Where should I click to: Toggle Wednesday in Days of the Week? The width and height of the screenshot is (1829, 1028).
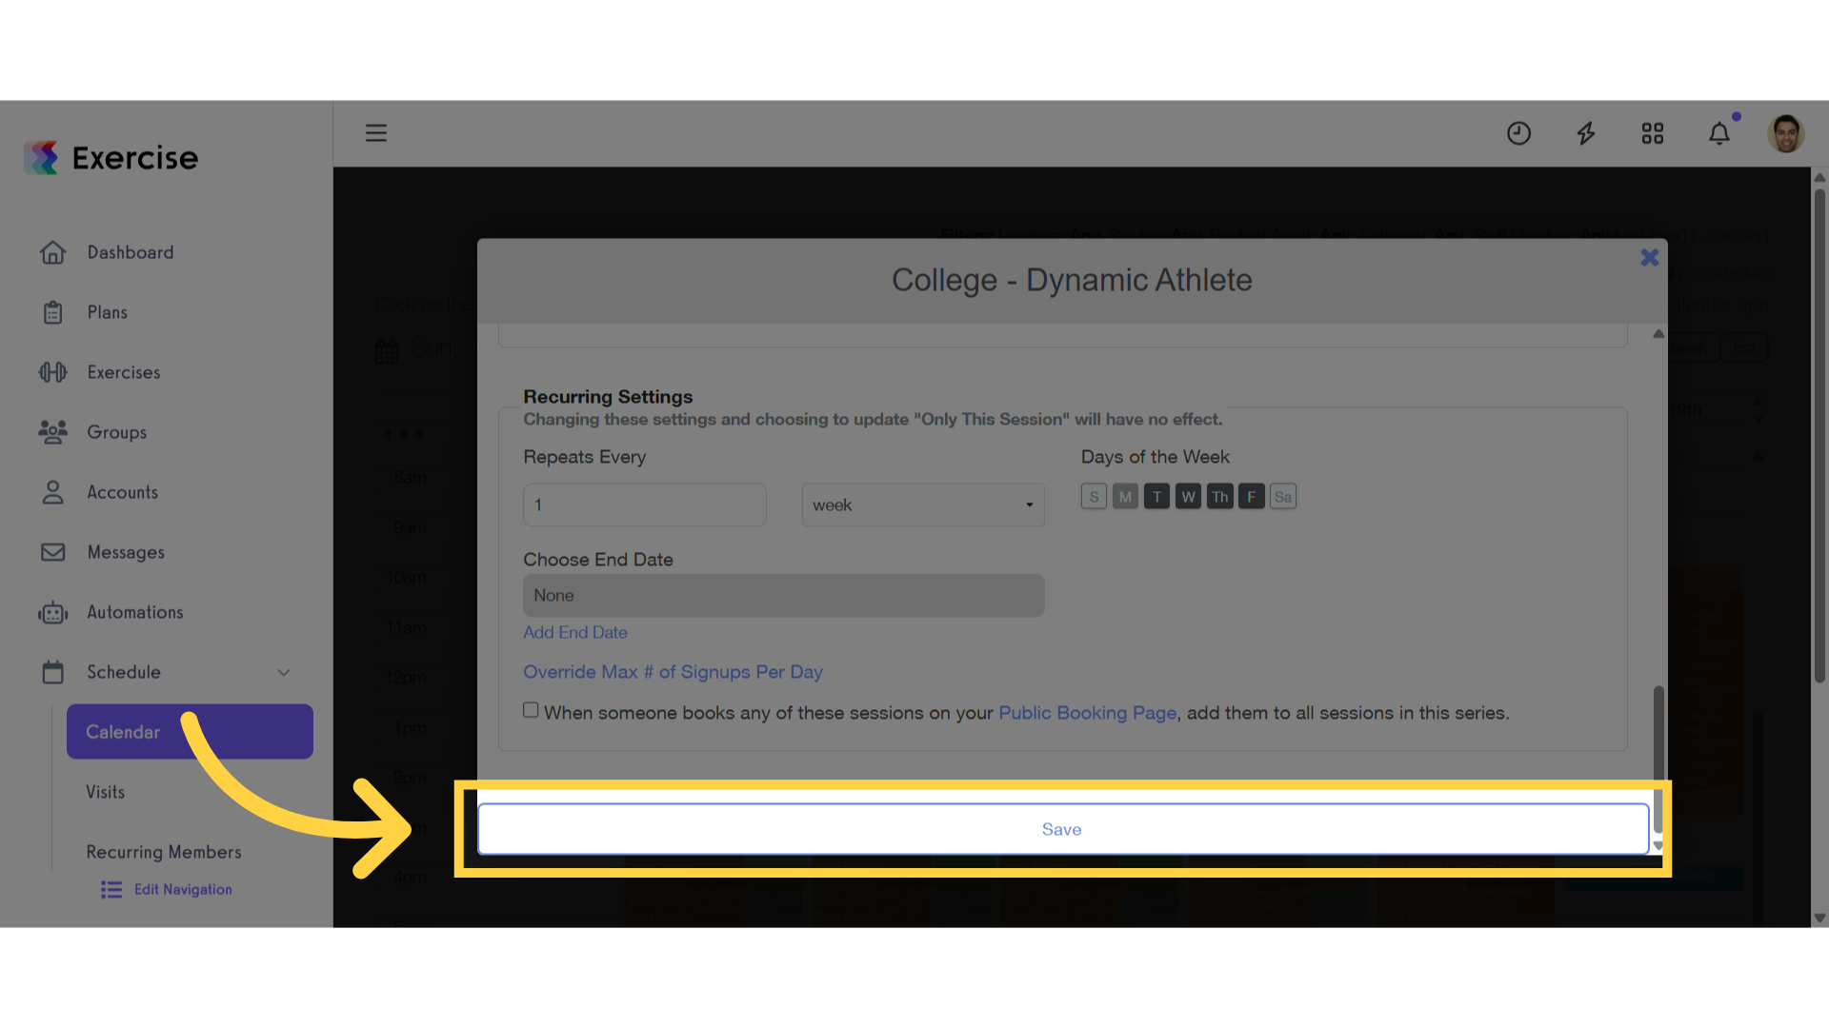1188,497
